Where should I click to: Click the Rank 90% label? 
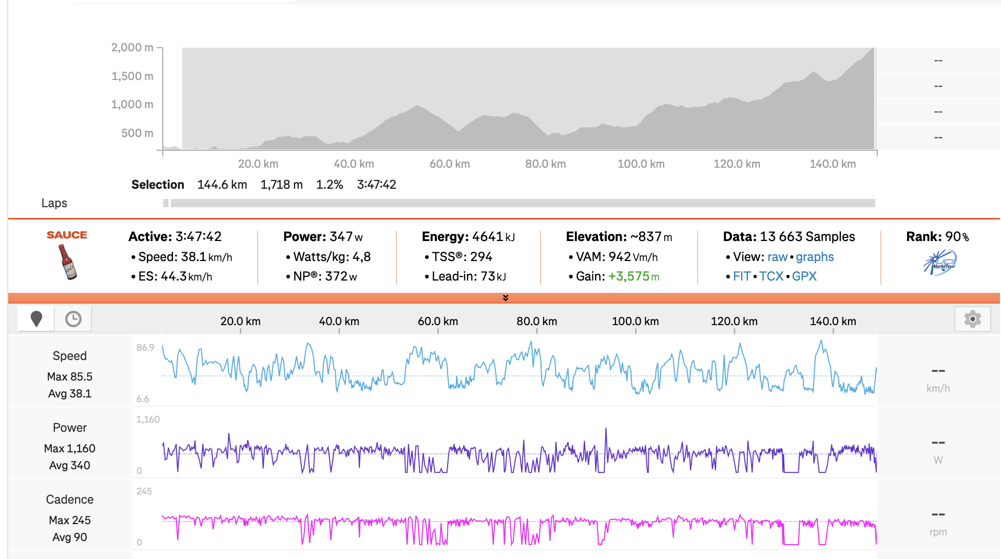click(x=937, y=237)
